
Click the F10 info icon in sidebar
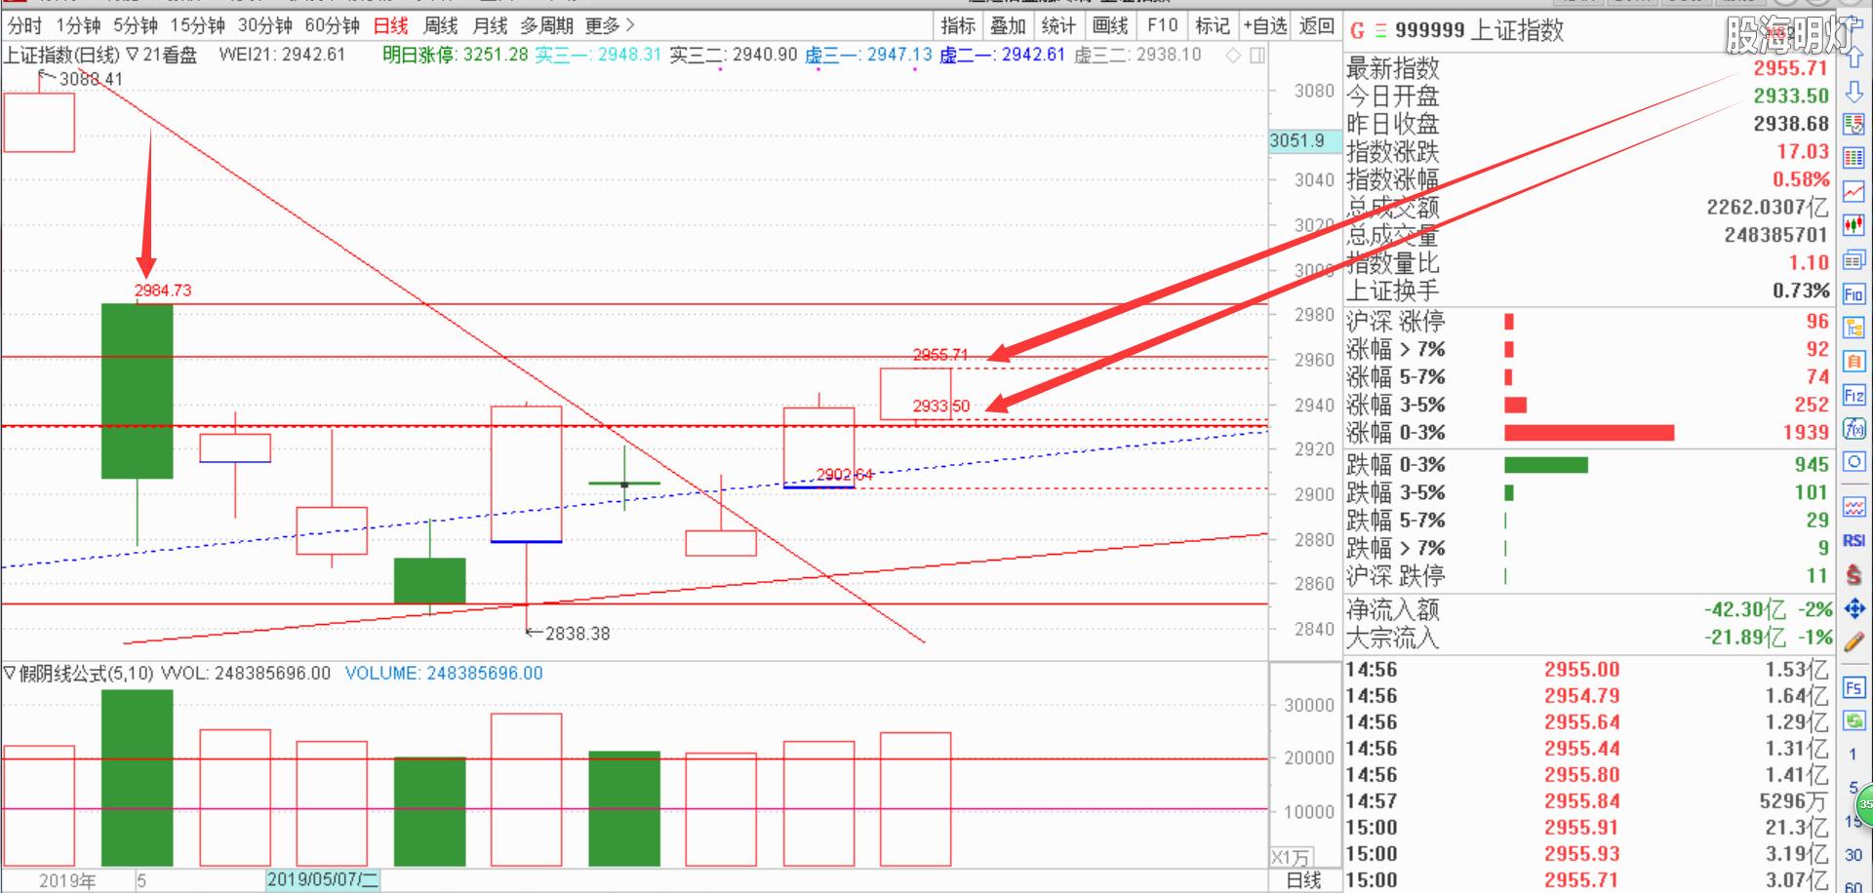coord(1853,294)
